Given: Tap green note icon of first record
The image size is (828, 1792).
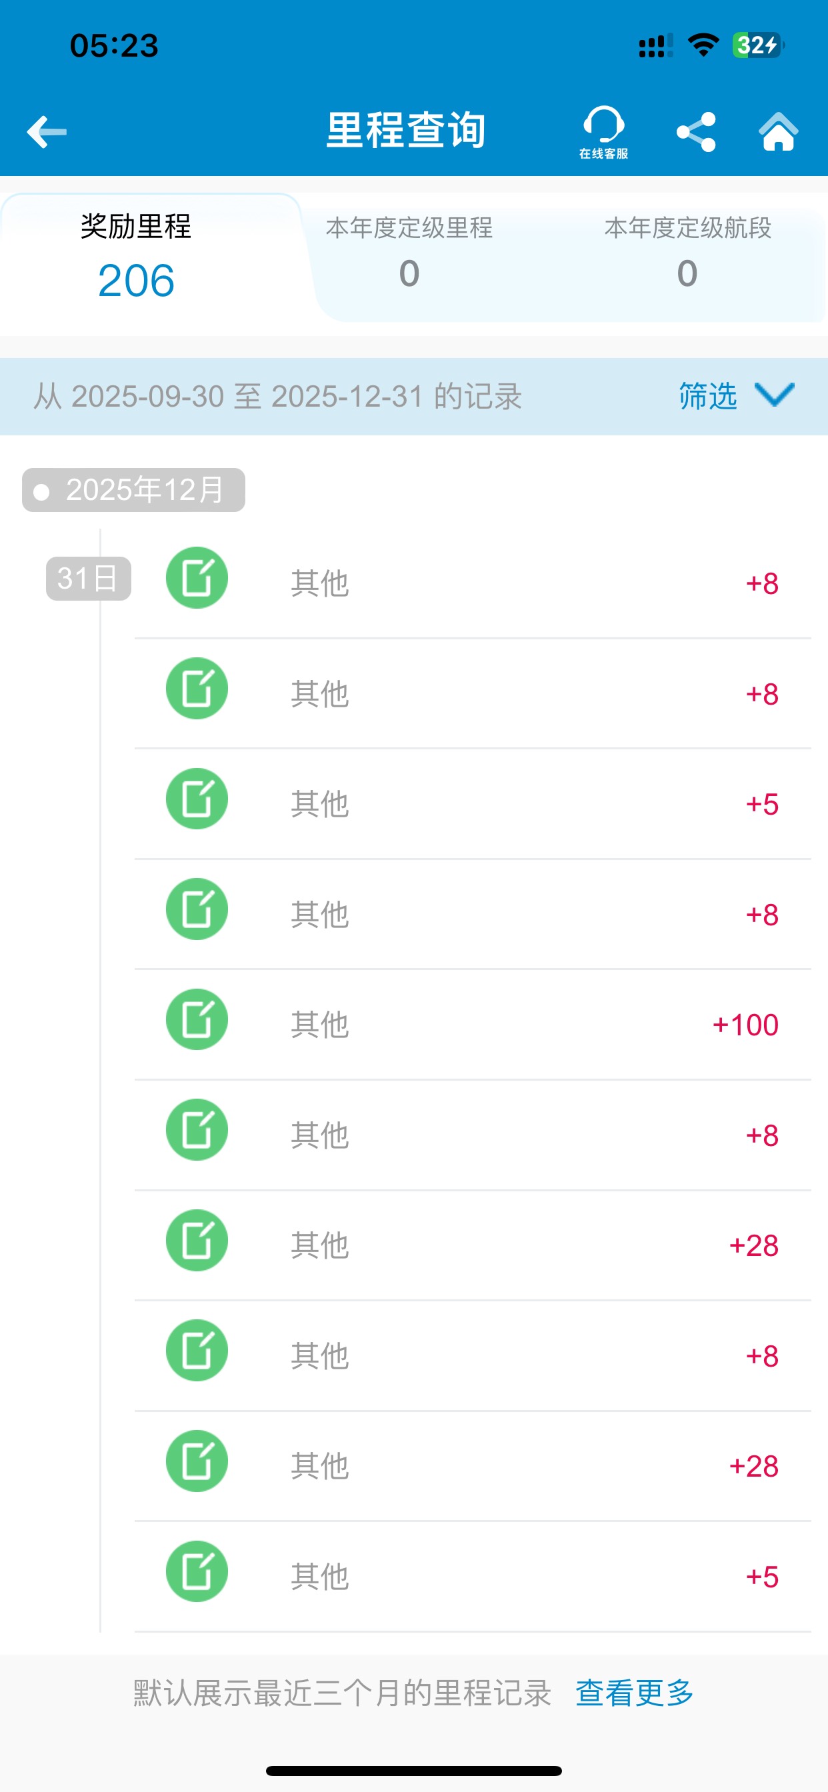Looking at the screenshot, I should click(197, 578).
